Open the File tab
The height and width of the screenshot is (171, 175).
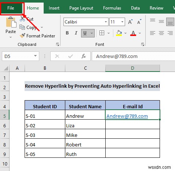coord(11,8)
